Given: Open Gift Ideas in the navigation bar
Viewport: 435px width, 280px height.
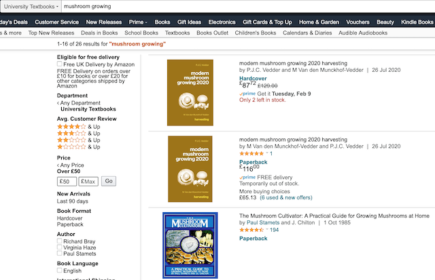Looking at the screenshot, I should pos(189,22).
